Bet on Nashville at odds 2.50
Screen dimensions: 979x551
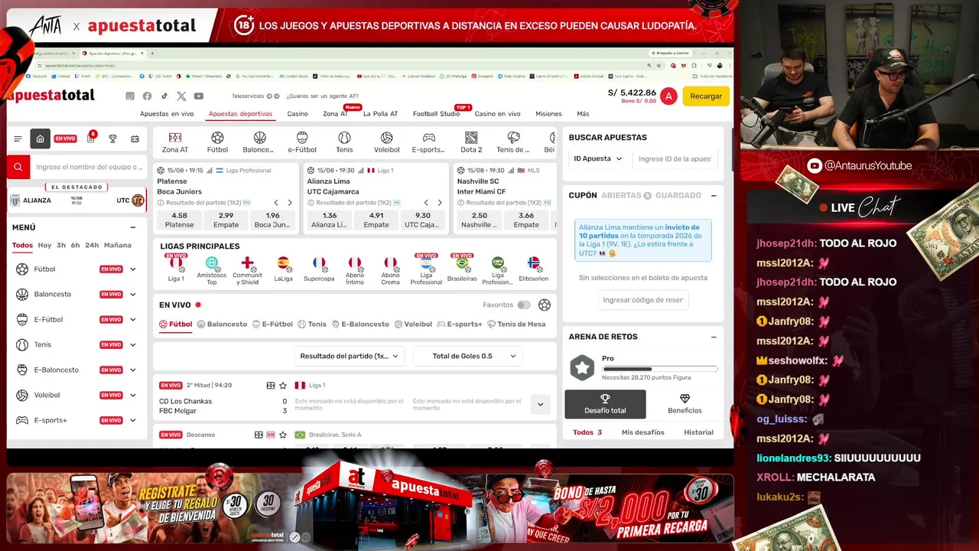[480, 220]
